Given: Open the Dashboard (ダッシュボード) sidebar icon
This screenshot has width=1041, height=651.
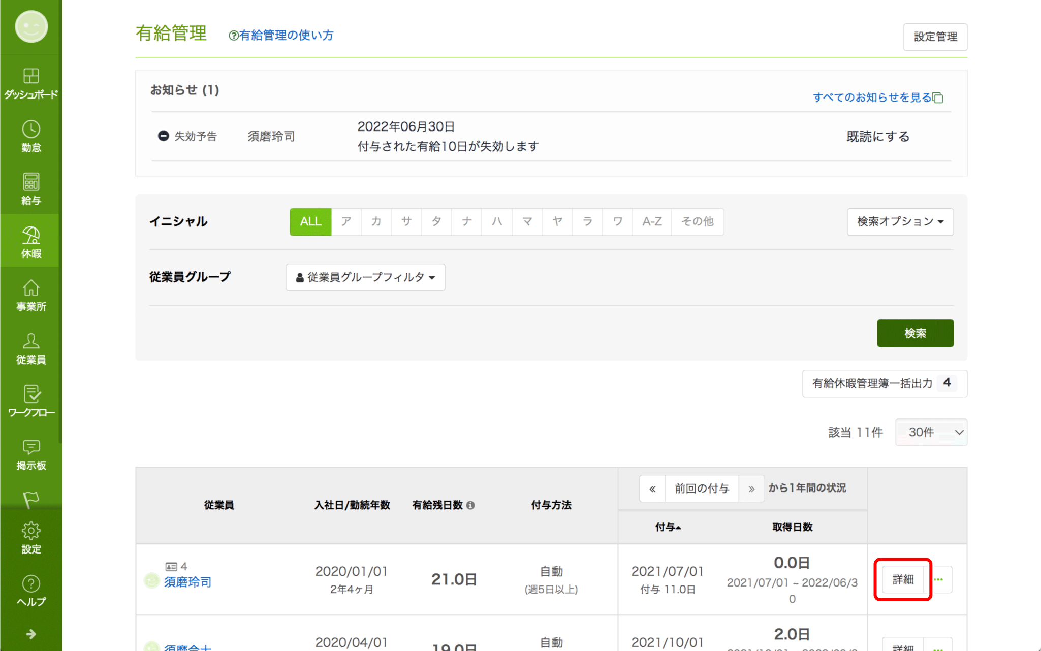Looking at the screenshot, I should 31,83.
